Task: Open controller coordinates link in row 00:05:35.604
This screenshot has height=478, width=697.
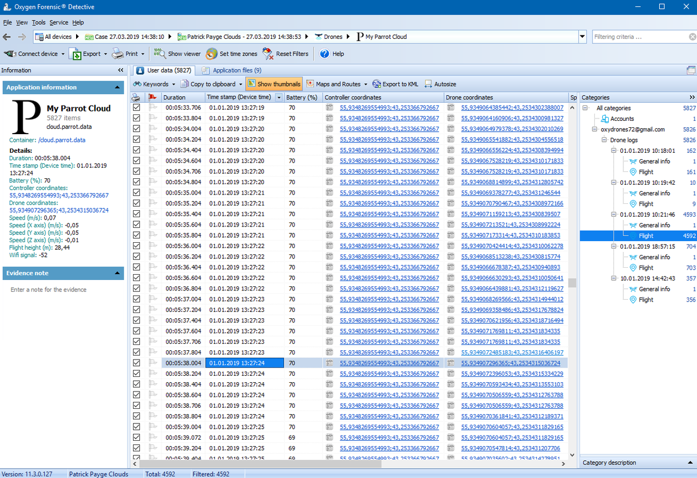Action: pos(389,225)
